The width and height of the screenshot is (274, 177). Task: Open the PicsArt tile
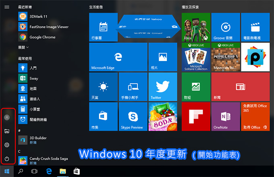point(255,57)
